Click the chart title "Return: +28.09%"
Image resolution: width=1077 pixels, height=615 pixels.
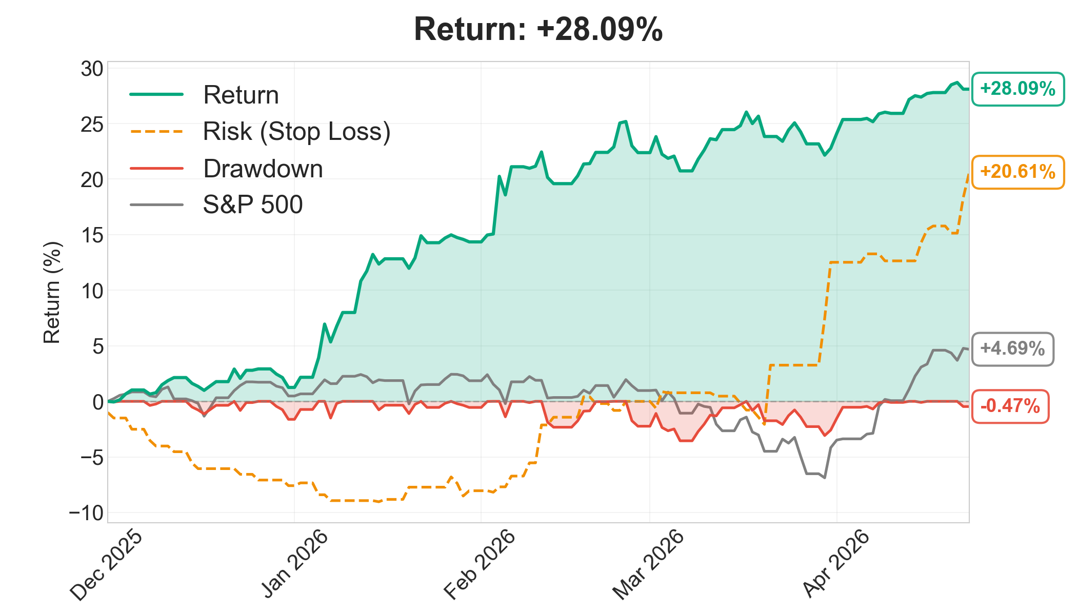point(538,29)
